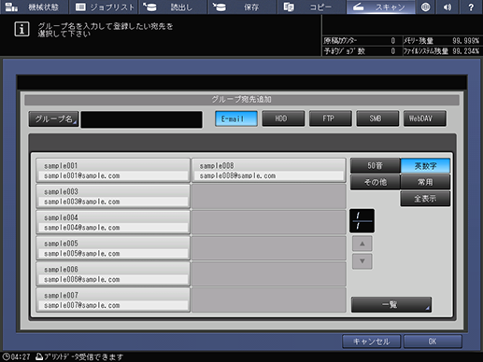Confirm with the OK button
483x362 pixels.
pos(433,341)
